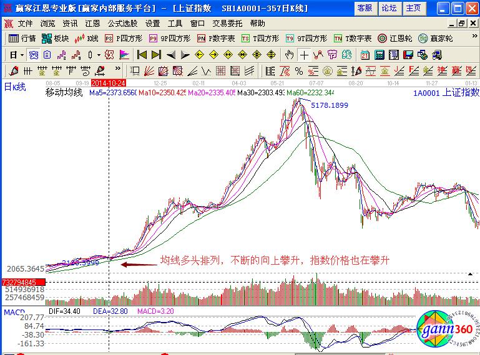
Task: Open the 行情 market quotes view
Action: (x=22, y=38)
